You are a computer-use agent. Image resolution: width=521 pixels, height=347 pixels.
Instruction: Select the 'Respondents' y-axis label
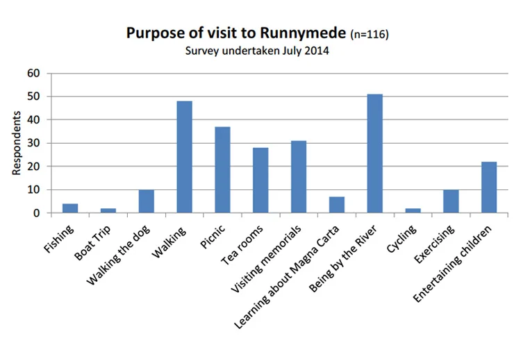16,143
